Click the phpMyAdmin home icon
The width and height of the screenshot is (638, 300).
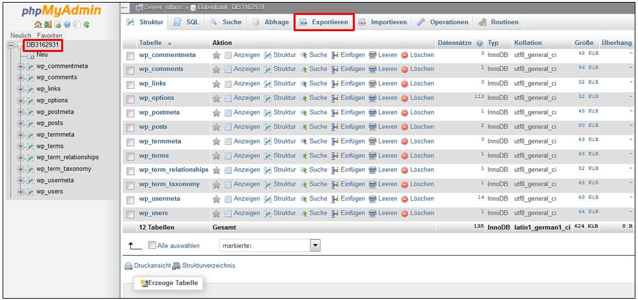pyautogui.click(x=38, y=25)
